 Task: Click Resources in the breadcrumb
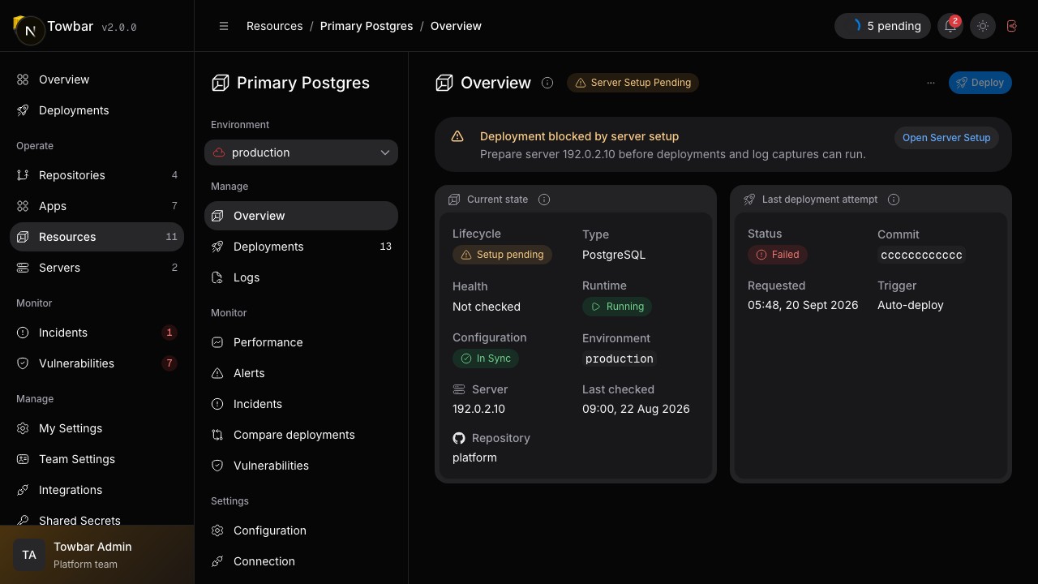click(x=275, y=26)
